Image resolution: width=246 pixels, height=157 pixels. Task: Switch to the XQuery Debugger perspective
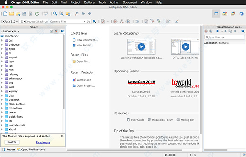233,14
